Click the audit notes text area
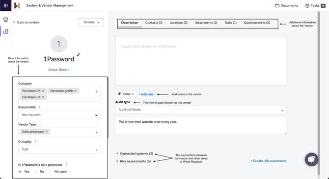This screenshot has width=329, height=179. [201, 126]
